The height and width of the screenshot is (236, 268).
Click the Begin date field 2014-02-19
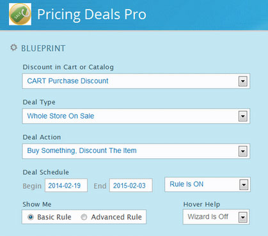click(x=66, y=186)
